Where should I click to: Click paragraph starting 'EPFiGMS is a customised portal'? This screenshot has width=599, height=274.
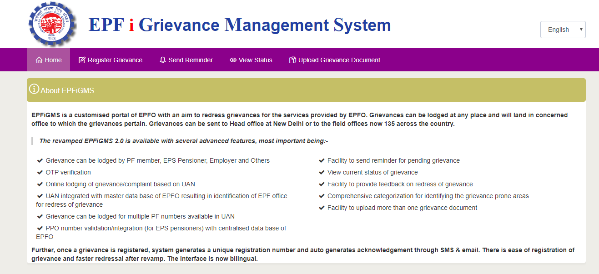coord(300,120)
